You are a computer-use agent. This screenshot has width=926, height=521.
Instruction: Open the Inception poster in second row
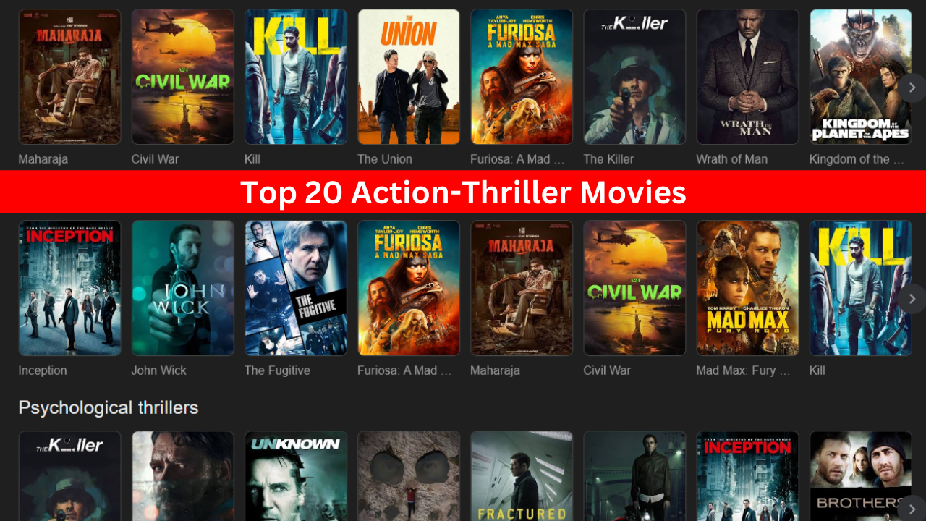pyautogui.click(x=69, y=288)
